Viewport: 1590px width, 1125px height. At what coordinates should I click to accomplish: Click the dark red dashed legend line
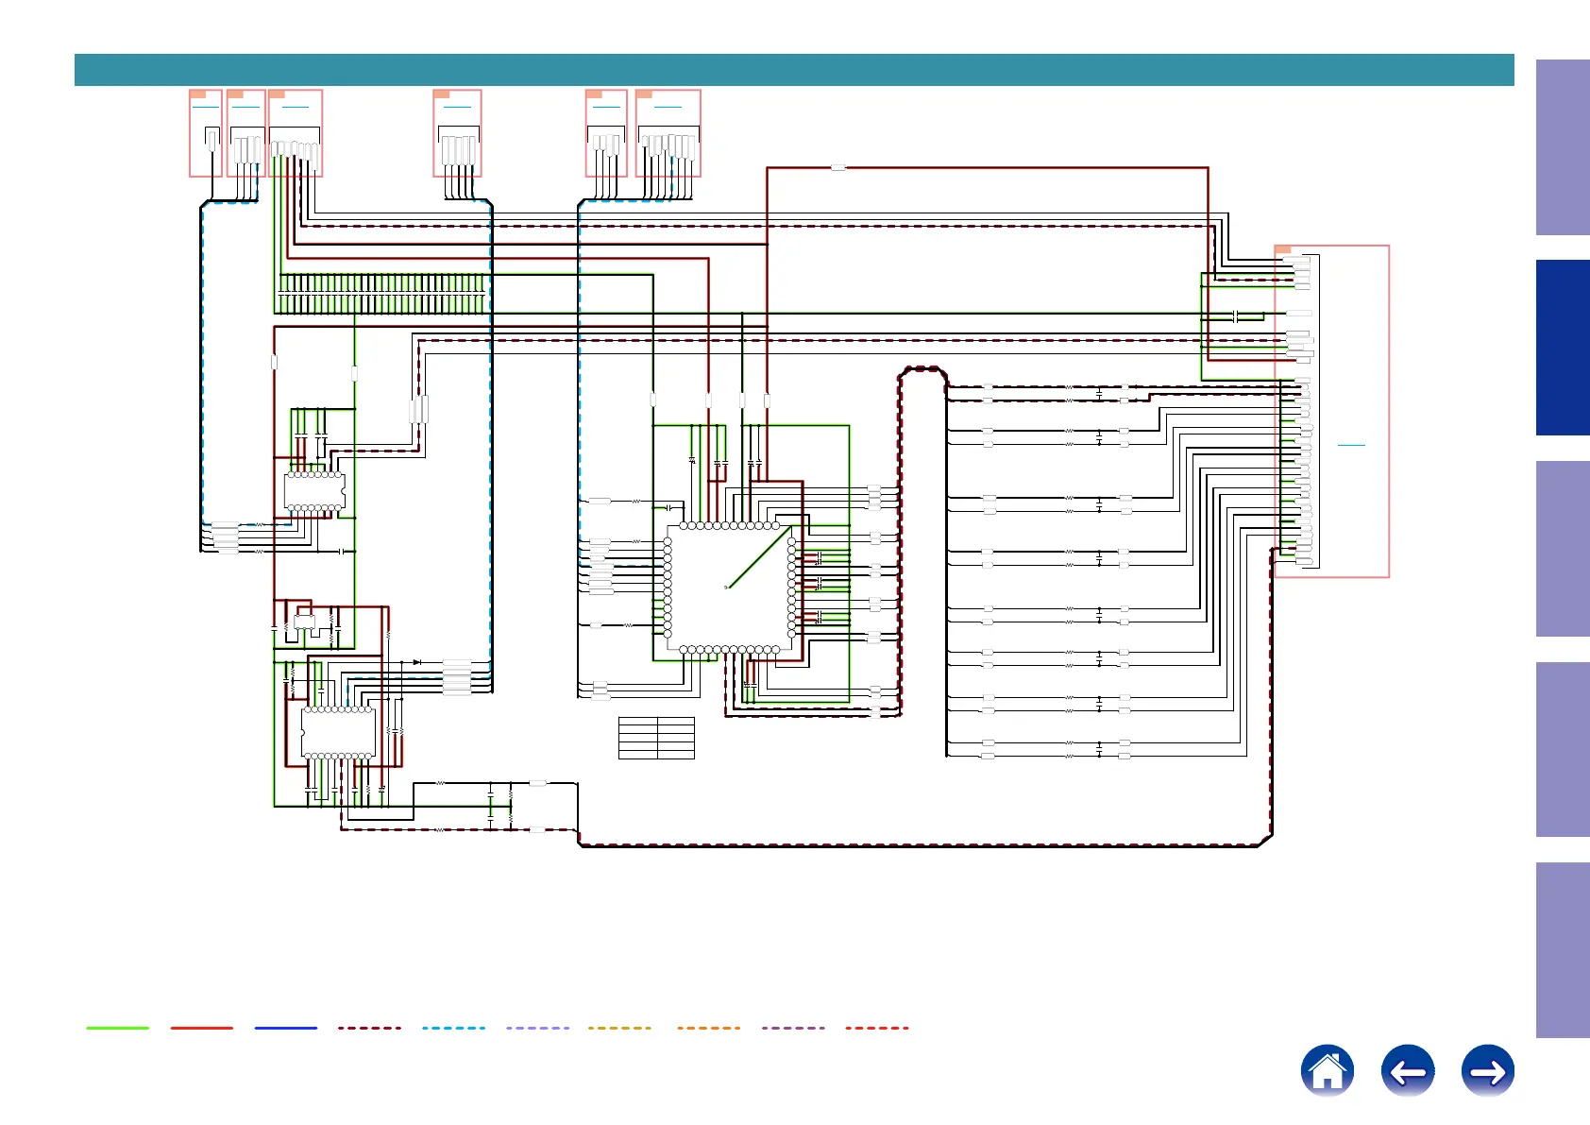click(370, 1028)
